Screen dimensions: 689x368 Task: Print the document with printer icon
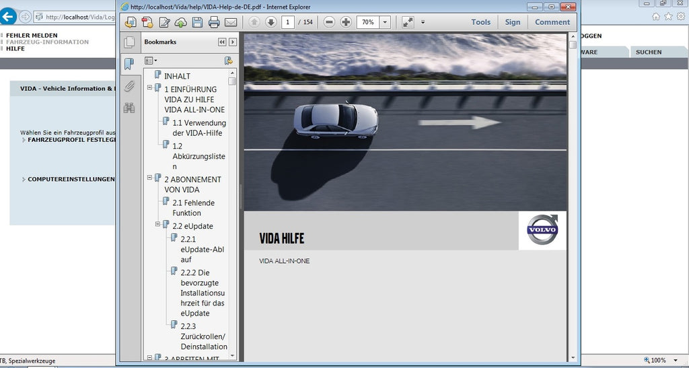click(x=214, y=22)
